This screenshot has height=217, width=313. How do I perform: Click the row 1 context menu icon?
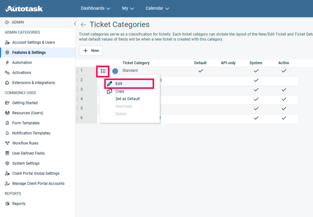pos(103,71)
